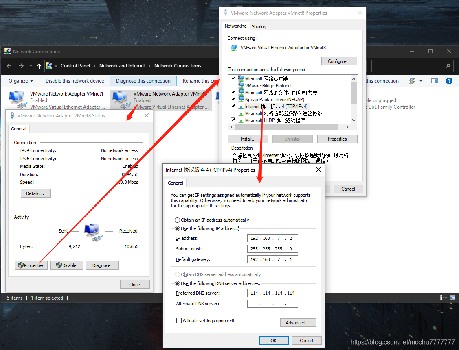Cancel the TCP/IPv4 Properties dialog
Image resolution: width=459 pixels, height=350 pixels.
(307, 341)
